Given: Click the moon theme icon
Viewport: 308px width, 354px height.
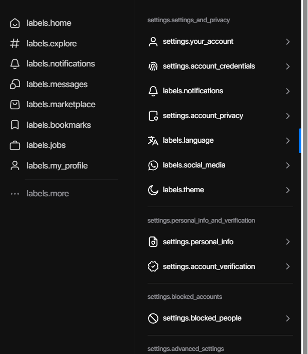Looking at the screenshot, I should click(x=153, y=190).
